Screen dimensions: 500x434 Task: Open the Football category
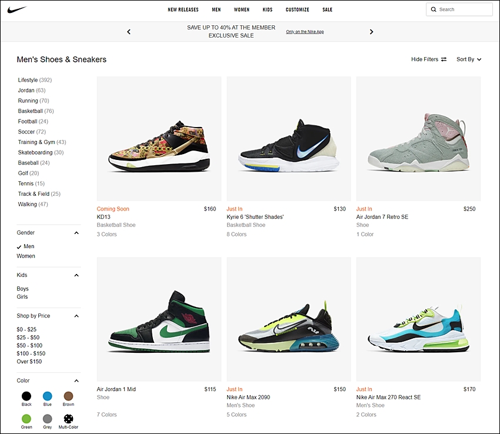click(x=33, y=122)
